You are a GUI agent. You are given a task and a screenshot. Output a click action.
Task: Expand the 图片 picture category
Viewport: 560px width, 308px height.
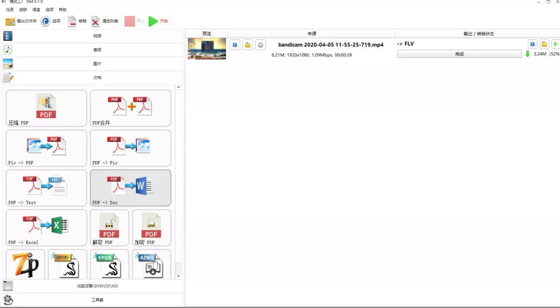(92, 64)
